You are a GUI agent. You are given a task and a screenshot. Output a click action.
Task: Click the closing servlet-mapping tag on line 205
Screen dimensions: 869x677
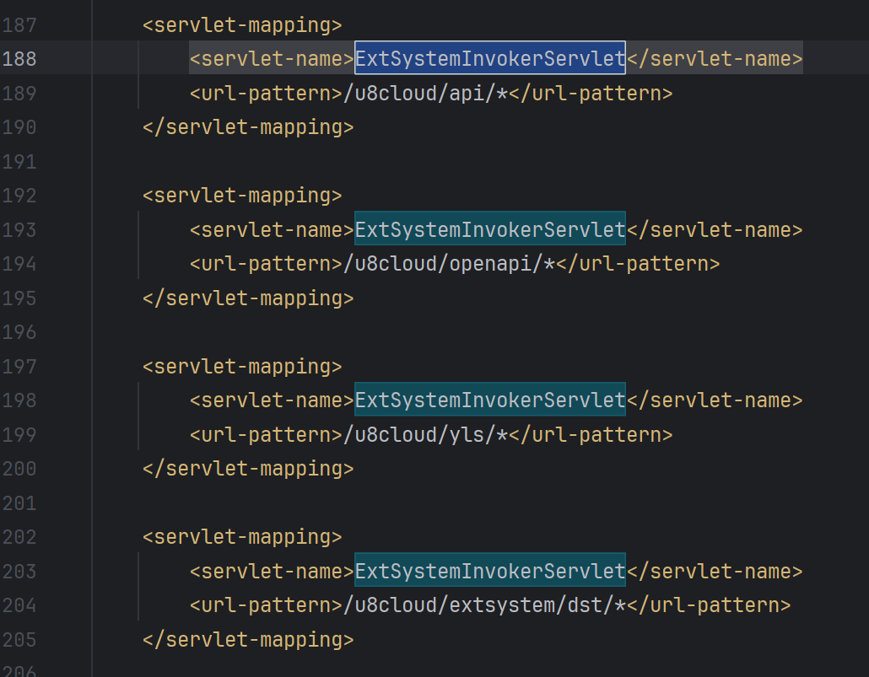(248, 640)
